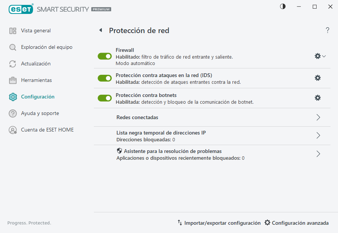The height and width of the screenshot is (233, 338).
Task: Open Asistente para la resolución de problemas
Action: pos(318,154)
